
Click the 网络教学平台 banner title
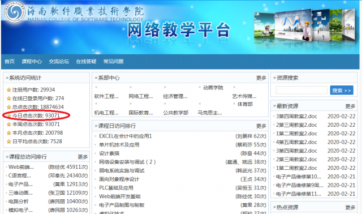[179, 30]
